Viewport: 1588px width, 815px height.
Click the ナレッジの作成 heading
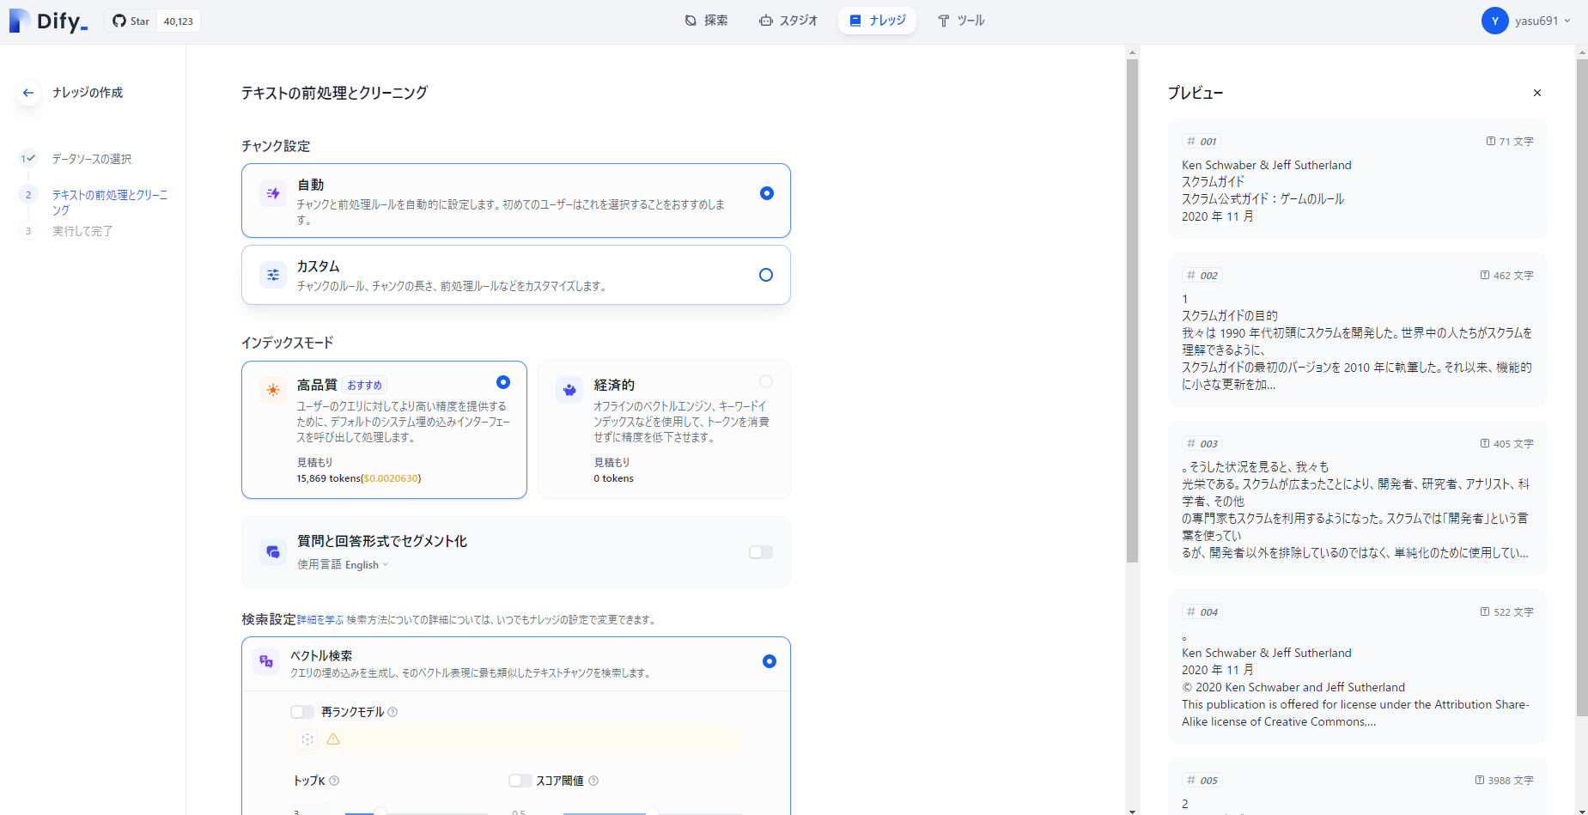coord(88,93)
